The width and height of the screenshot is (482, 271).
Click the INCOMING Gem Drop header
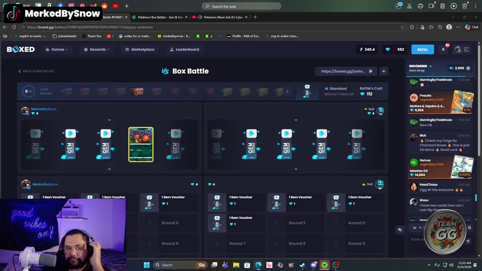(x=418, y=68)
